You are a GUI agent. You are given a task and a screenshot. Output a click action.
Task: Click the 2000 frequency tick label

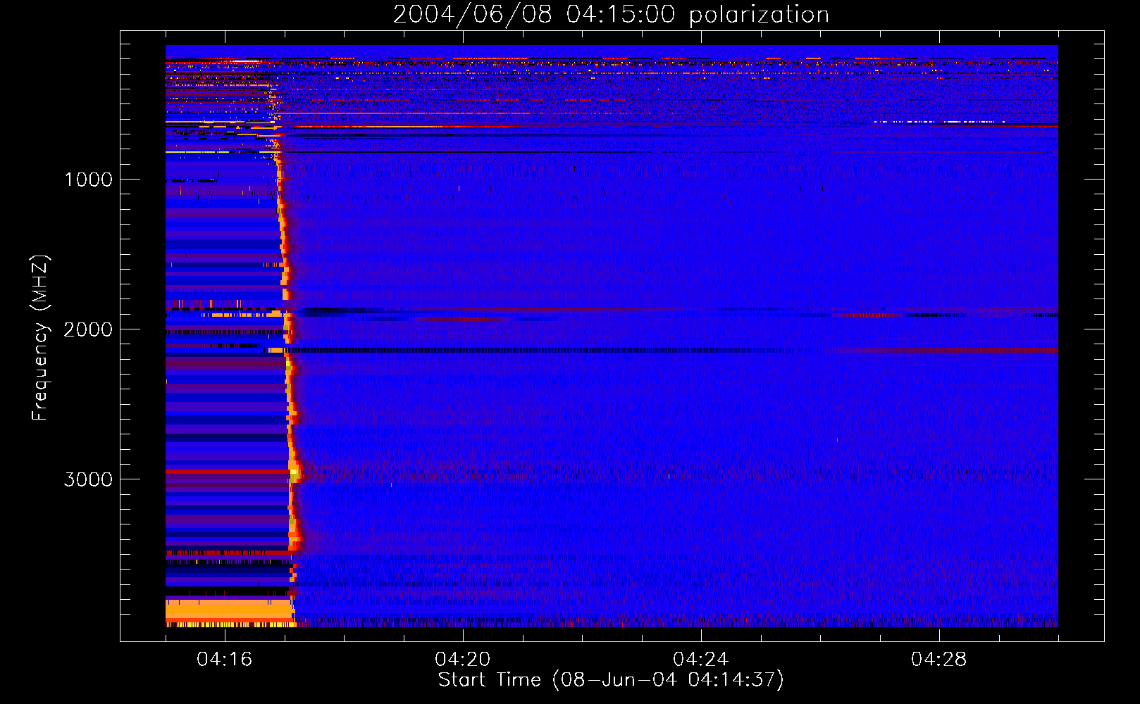(88, 329)
